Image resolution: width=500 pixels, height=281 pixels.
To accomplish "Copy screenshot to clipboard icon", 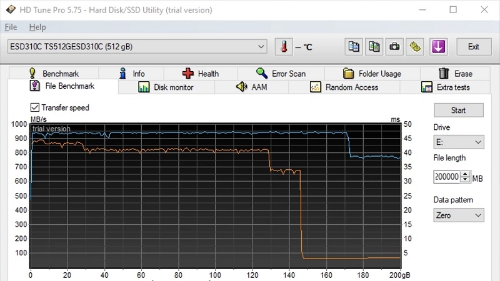I will pos(374,47).
